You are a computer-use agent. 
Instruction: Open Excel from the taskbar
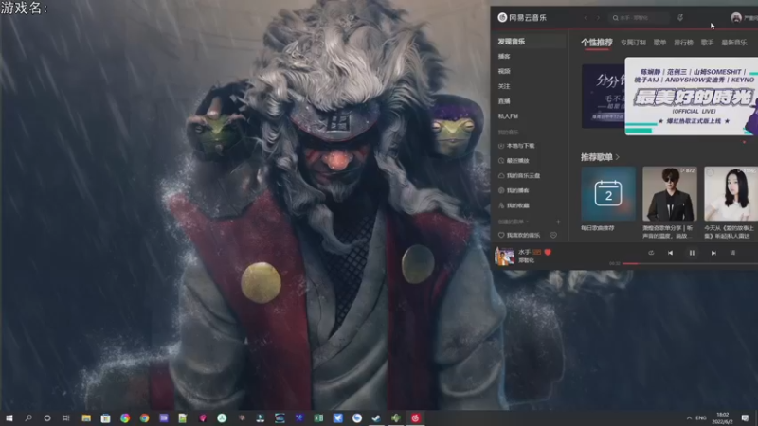(x=318, y=418)
